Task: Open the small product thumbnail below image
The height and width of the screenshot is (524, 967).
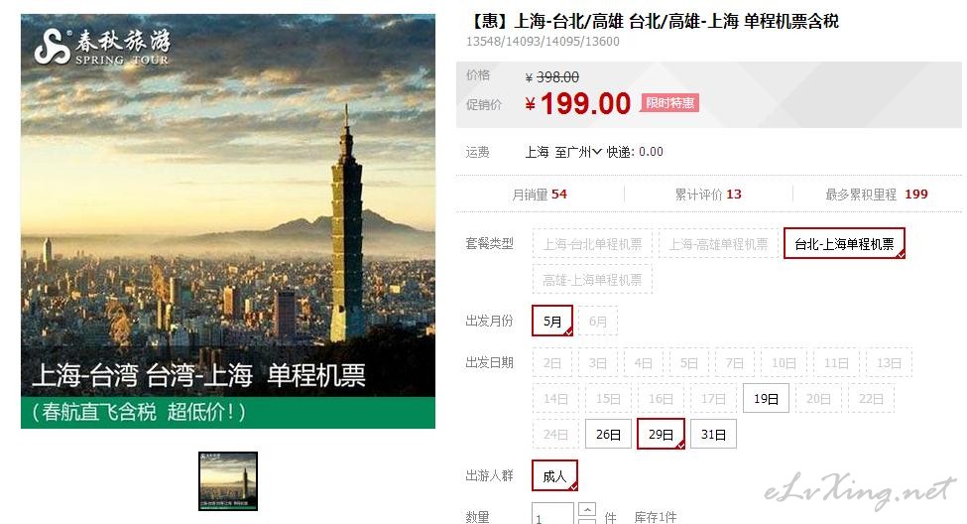Action: (227, 481)
